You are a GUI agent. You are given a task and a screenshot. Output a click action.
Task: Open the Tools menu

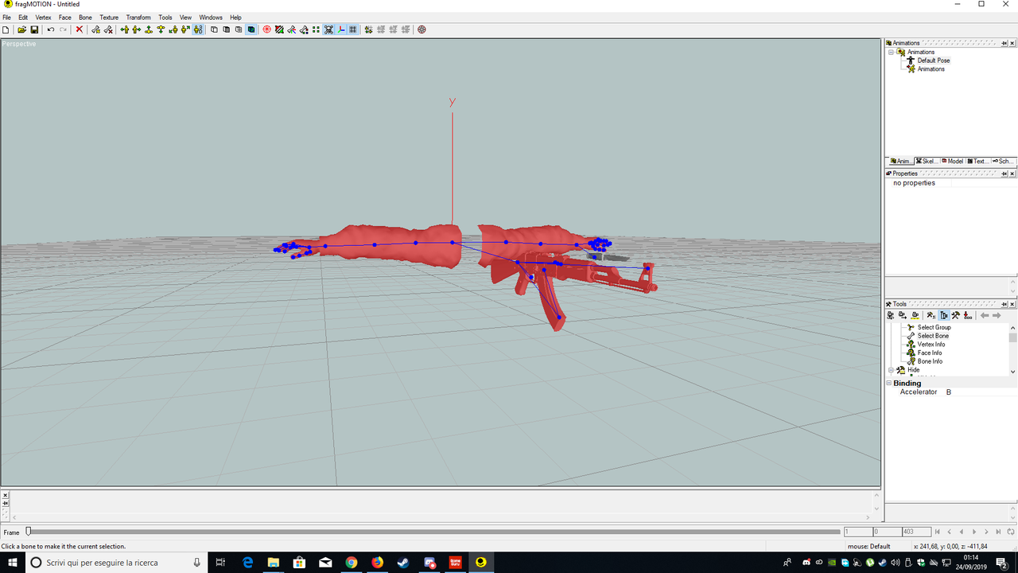165,17
